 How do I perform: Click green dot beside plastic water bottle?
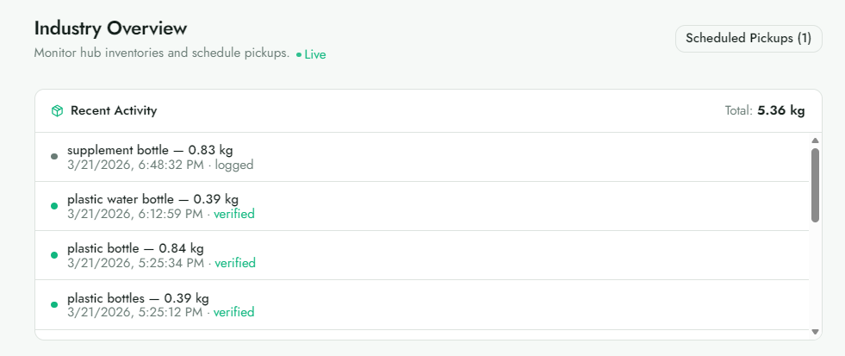[54, 206]
